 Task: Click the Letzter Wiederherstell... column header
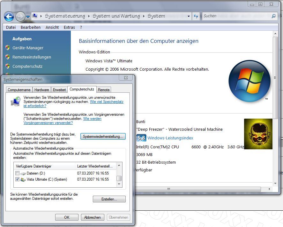pos(96,166)
